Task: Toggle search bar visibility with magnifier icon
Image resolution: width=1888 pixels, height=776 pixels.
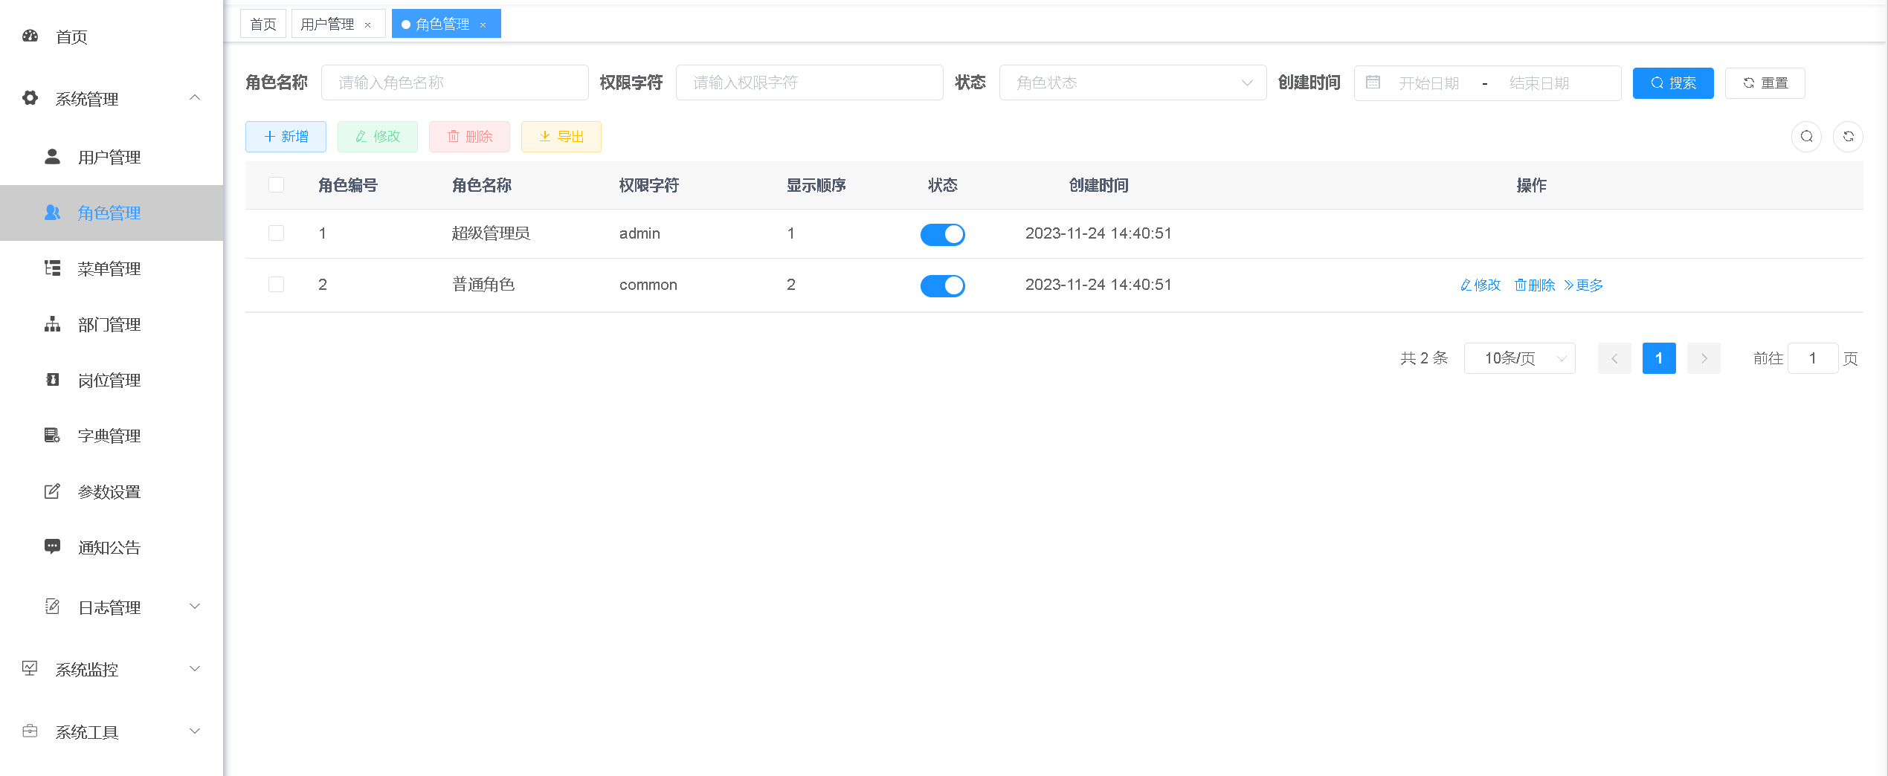Action: [x=1806, y=136]
